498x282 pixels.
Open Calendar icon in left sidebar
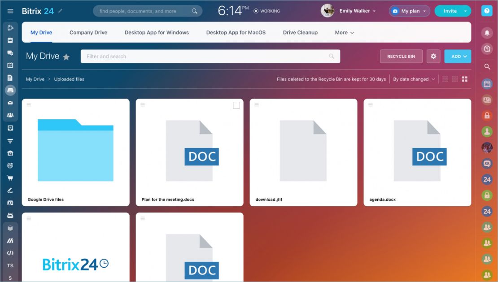click(10, 65)
